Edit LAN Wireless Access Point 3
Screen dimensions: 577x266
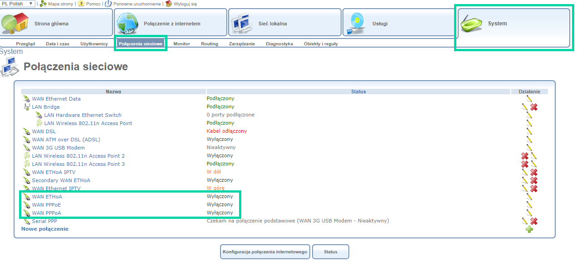(534, 164)
